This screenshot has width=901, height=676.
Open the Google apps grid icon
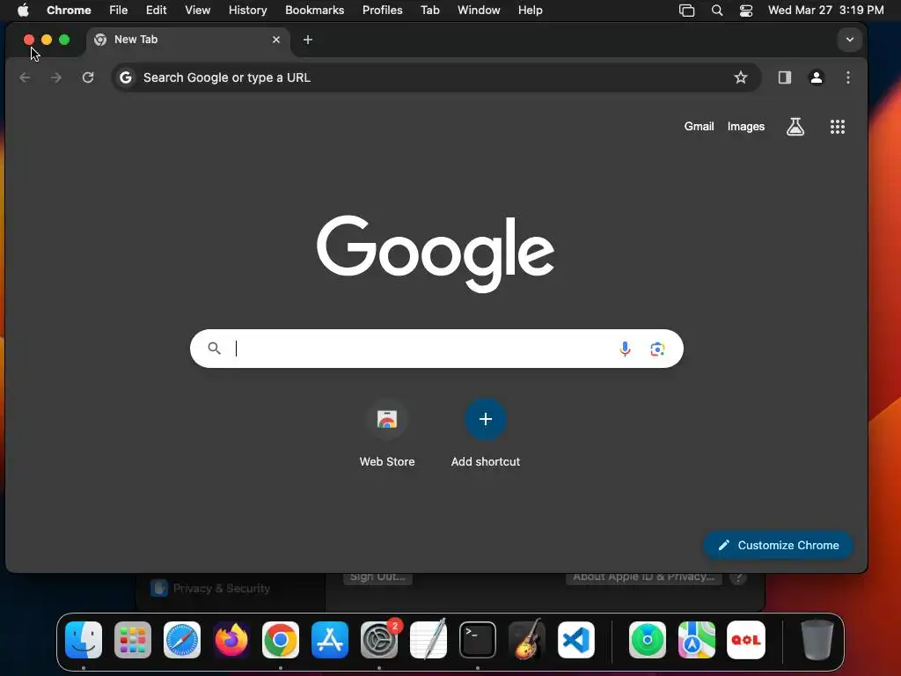tap(838, 127)
